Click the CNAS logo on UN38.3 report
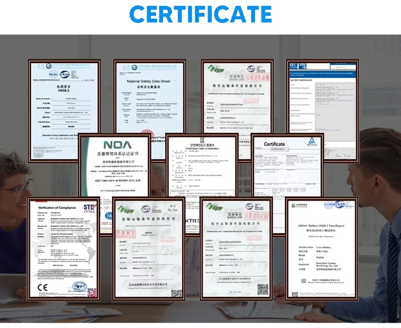The height and width of the screenshot is (328, 401). pyautogui.click(x=65, y=75)
